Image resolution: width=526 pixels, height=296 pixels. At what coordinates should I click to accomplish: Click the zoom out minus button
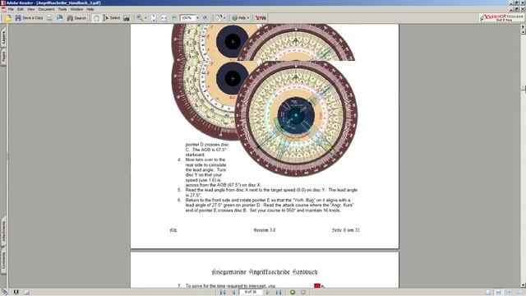pyautogui.click(x=174, y=18)
